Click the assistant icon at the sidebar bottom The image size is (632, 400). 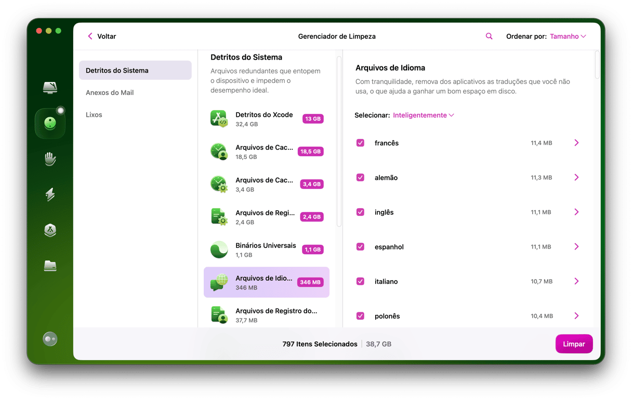coord(50,339)
